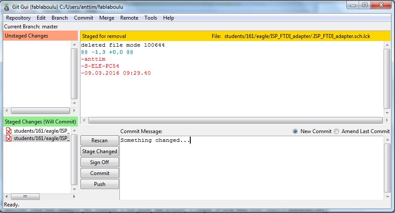Click the hunk header '@@ -1,3 +0,0 @@'
395x213 pixels.
pos(107,52)
